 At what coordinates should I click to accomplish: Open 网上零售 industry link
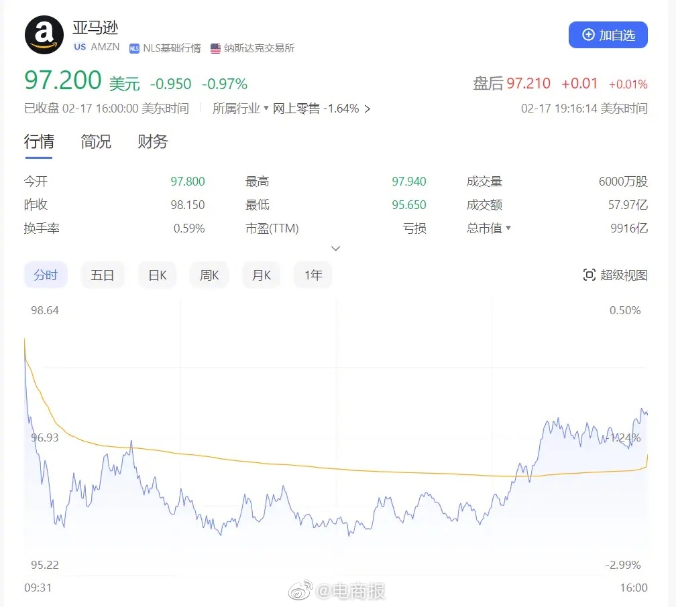coord(296,108)
